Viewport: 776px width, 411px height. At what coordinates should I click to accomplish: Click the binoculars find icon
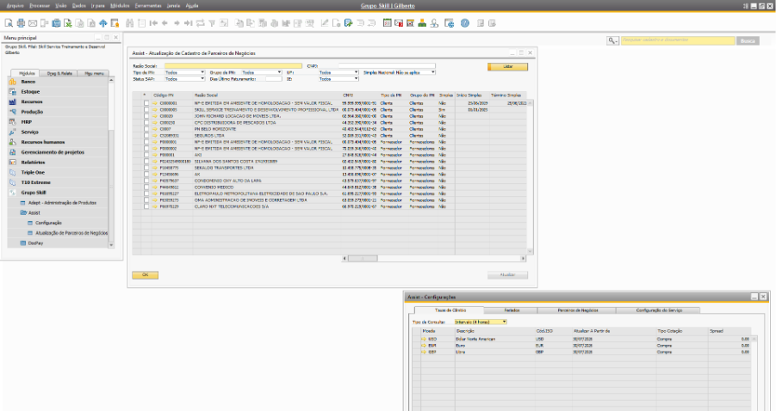[x=130, y=23]
